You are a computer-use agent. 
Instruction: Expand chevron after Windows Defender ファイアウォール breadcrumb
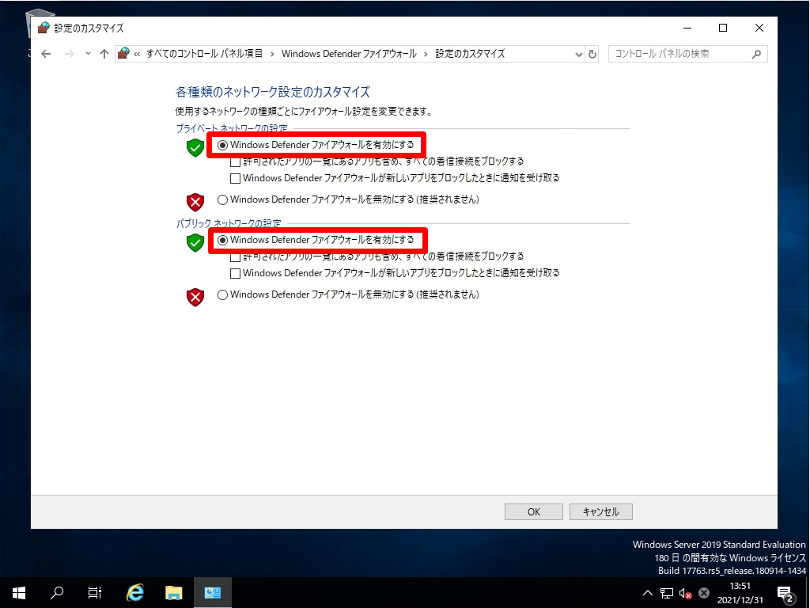coord(426,54)
